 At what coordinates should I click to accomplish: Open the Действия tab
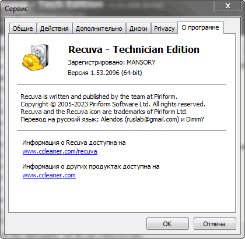54,28
